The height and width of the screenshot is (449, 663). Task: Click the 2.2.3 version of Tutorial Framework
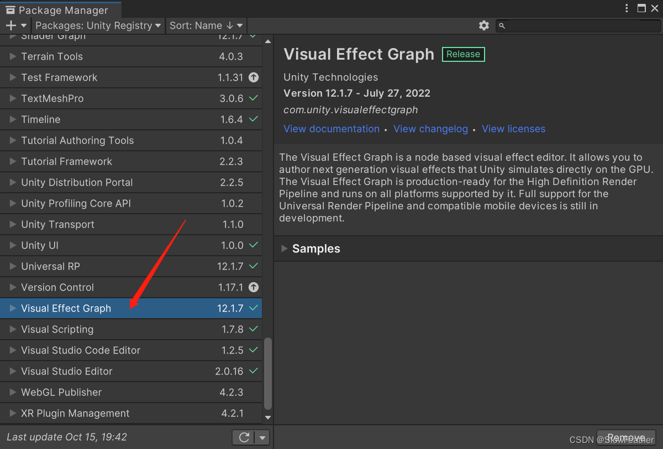tap(231, 161)
